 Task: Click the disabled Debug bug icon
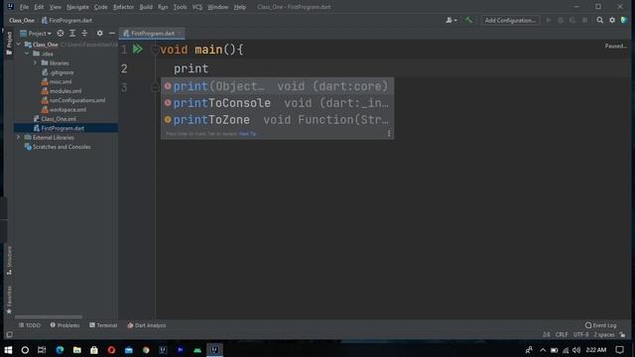pyautogui.click(x=561, y=20)
